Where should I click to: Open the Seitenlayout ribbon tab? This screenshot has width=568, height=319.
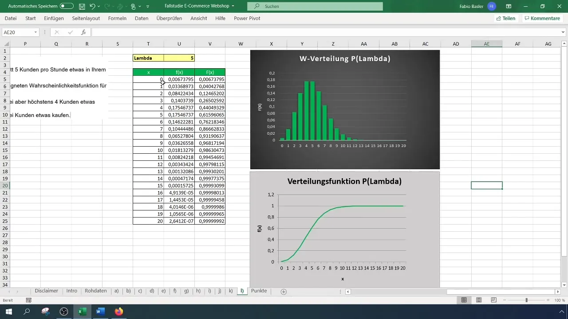tap(86, 18)
